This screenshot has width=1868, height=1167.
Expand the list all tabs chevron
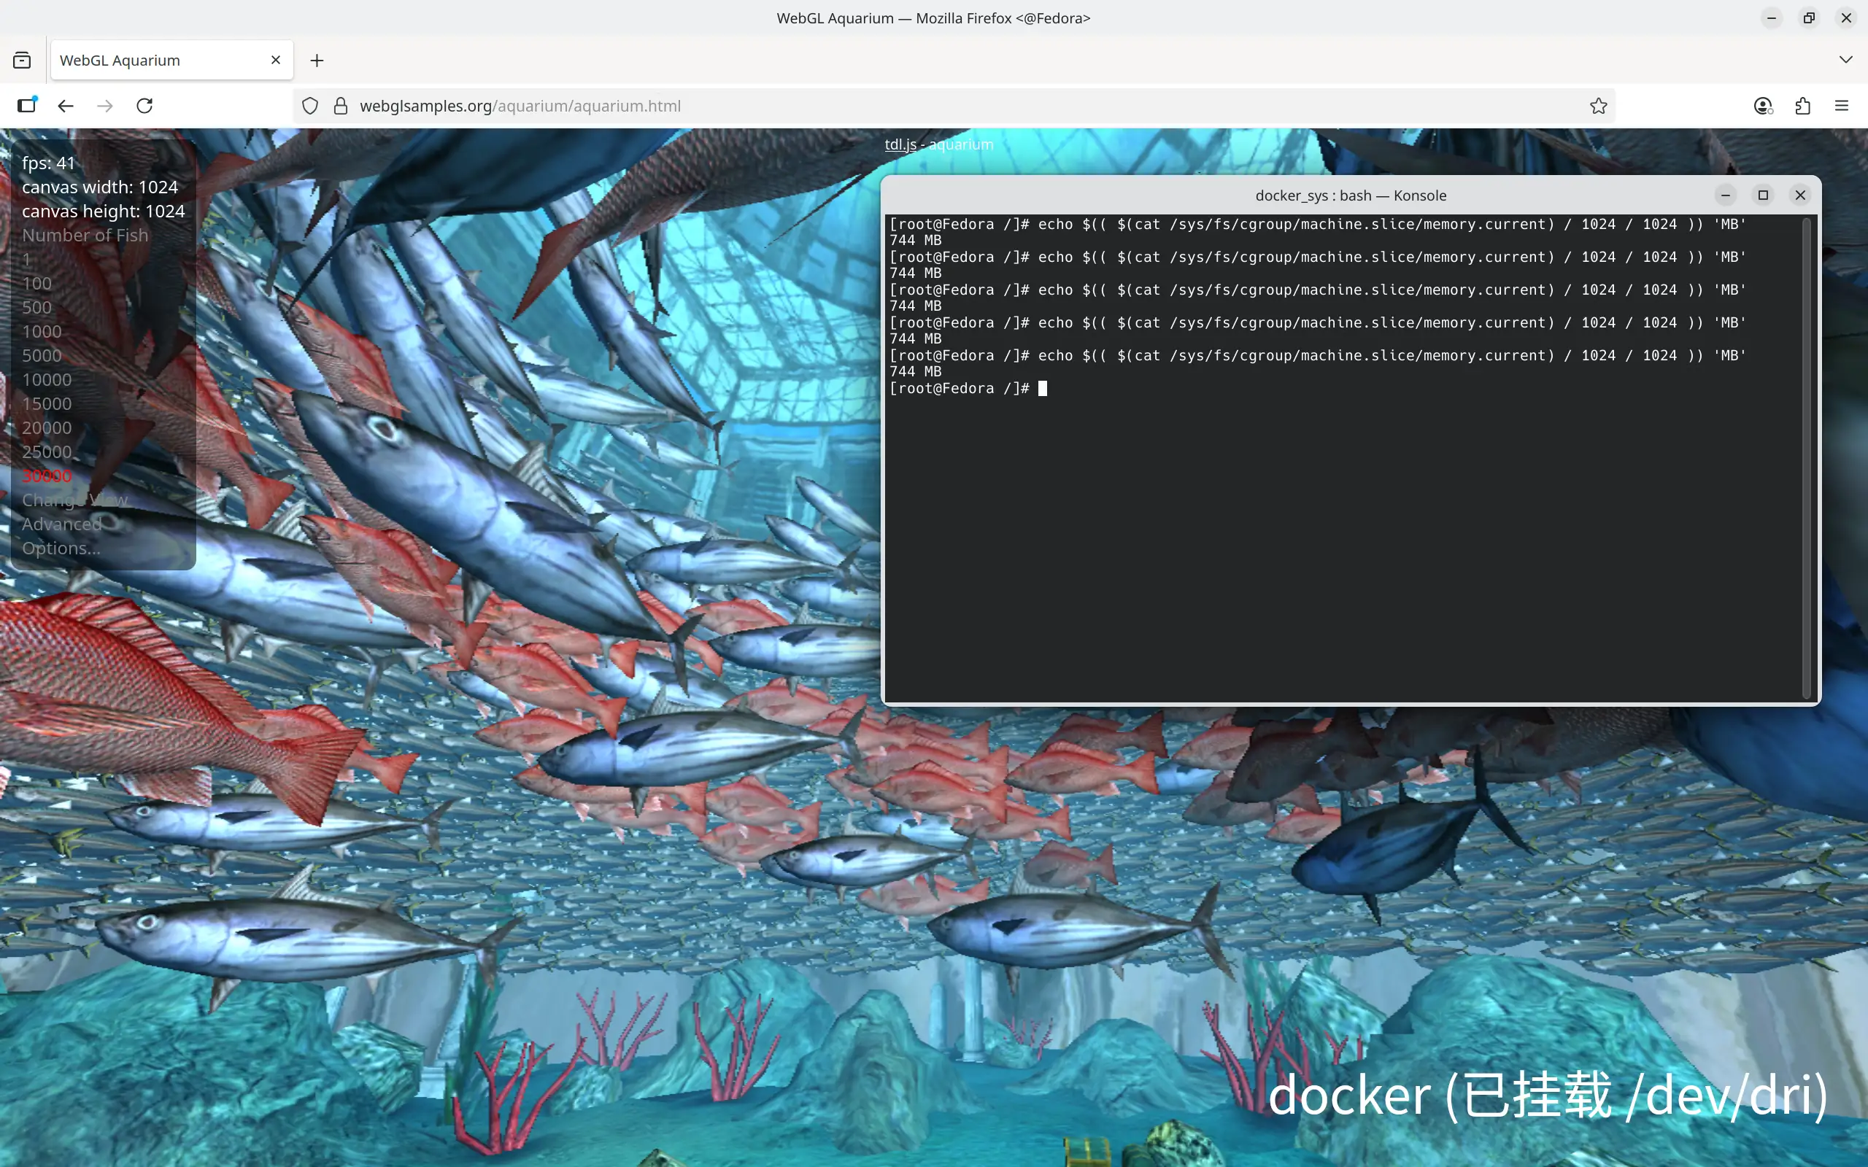(x=1845, y=61)
